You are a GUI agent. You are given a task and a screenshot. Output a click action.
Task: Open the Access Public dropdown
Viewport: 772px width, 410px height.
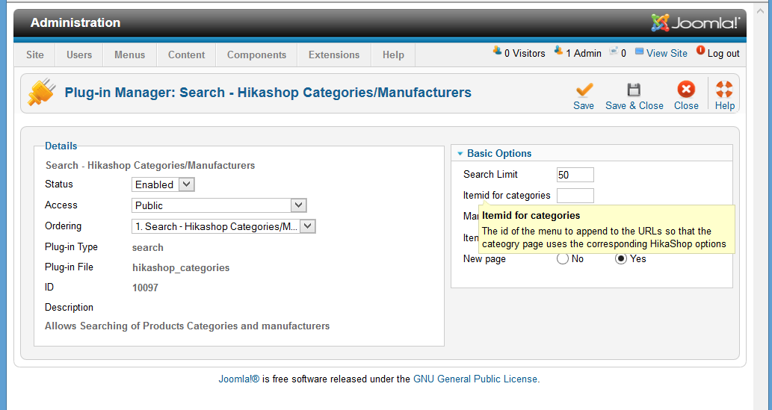(x=219, y=205)
